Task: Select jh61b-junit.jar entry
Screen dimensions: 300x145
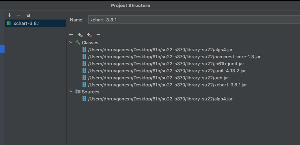Action: tap(166, 64)
